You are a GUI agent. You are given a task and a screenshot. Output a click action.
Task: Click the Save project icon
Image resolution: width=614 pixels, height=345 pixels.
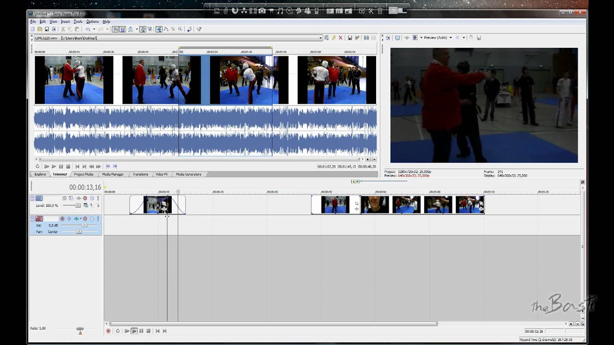coord(47,29)
